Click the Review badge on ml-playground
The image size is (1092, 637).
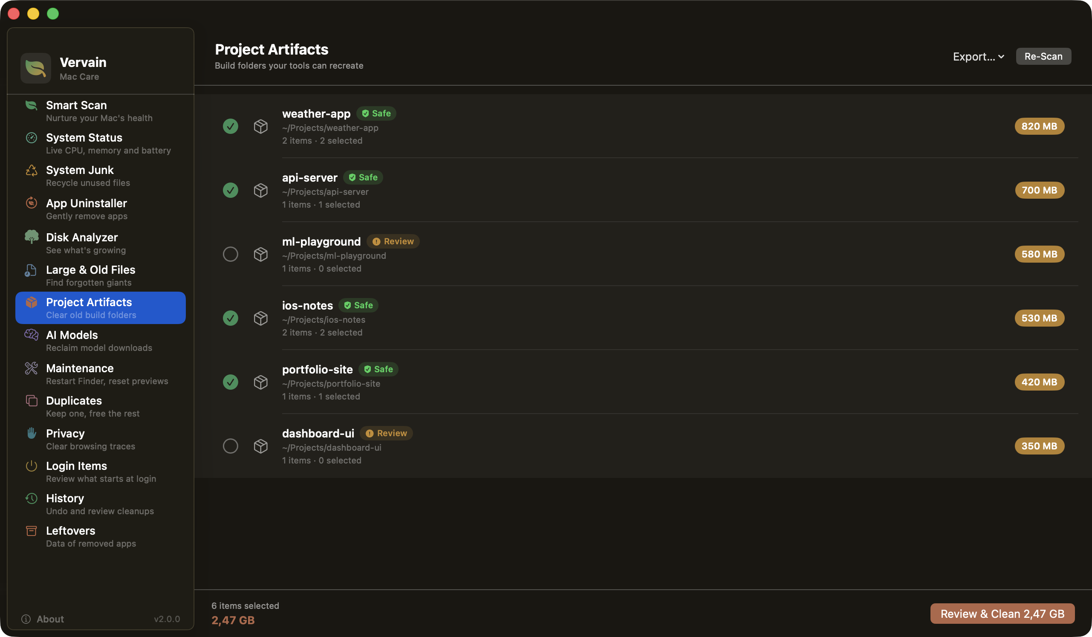tap(393, 241)
